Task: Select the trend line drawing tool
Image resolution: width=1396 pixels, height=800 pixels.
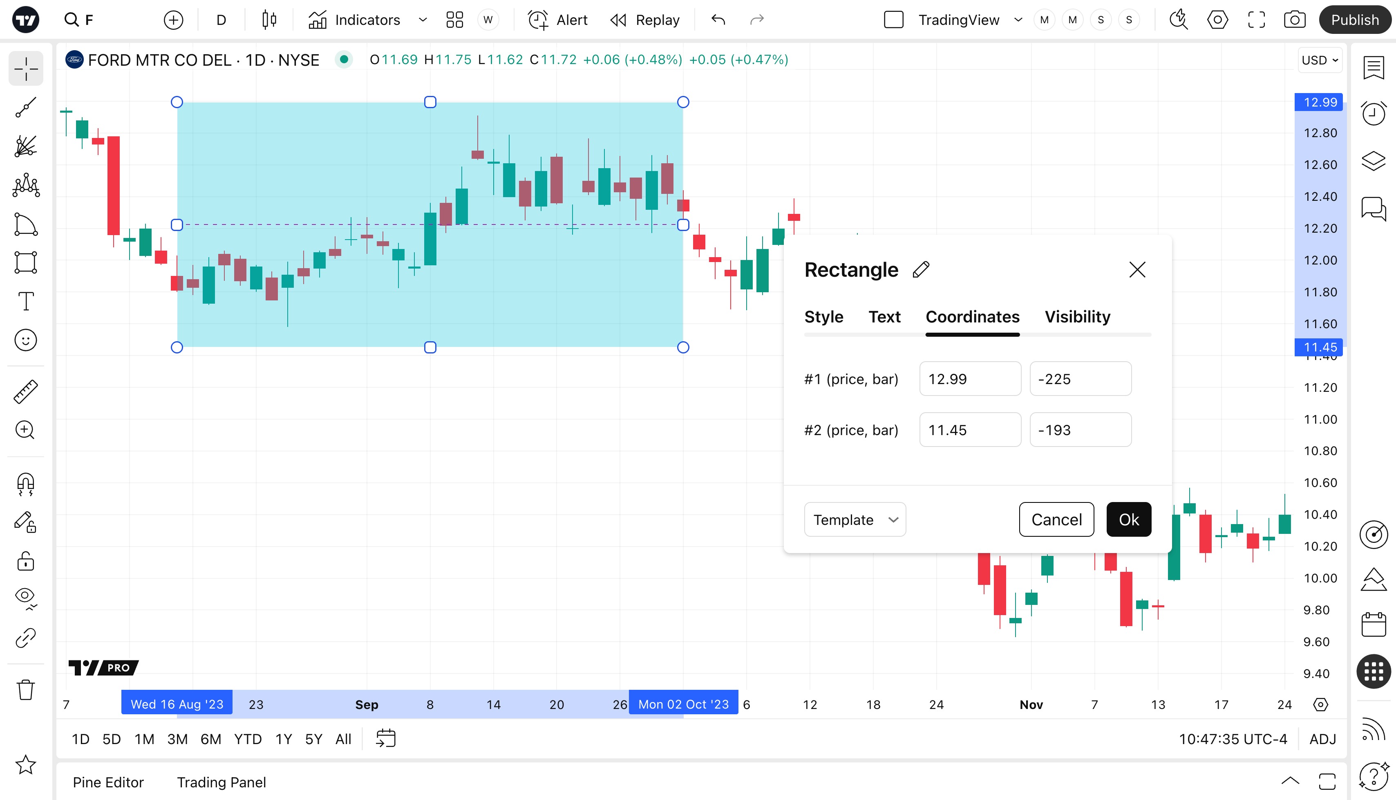Action: (x=26, y=107)
